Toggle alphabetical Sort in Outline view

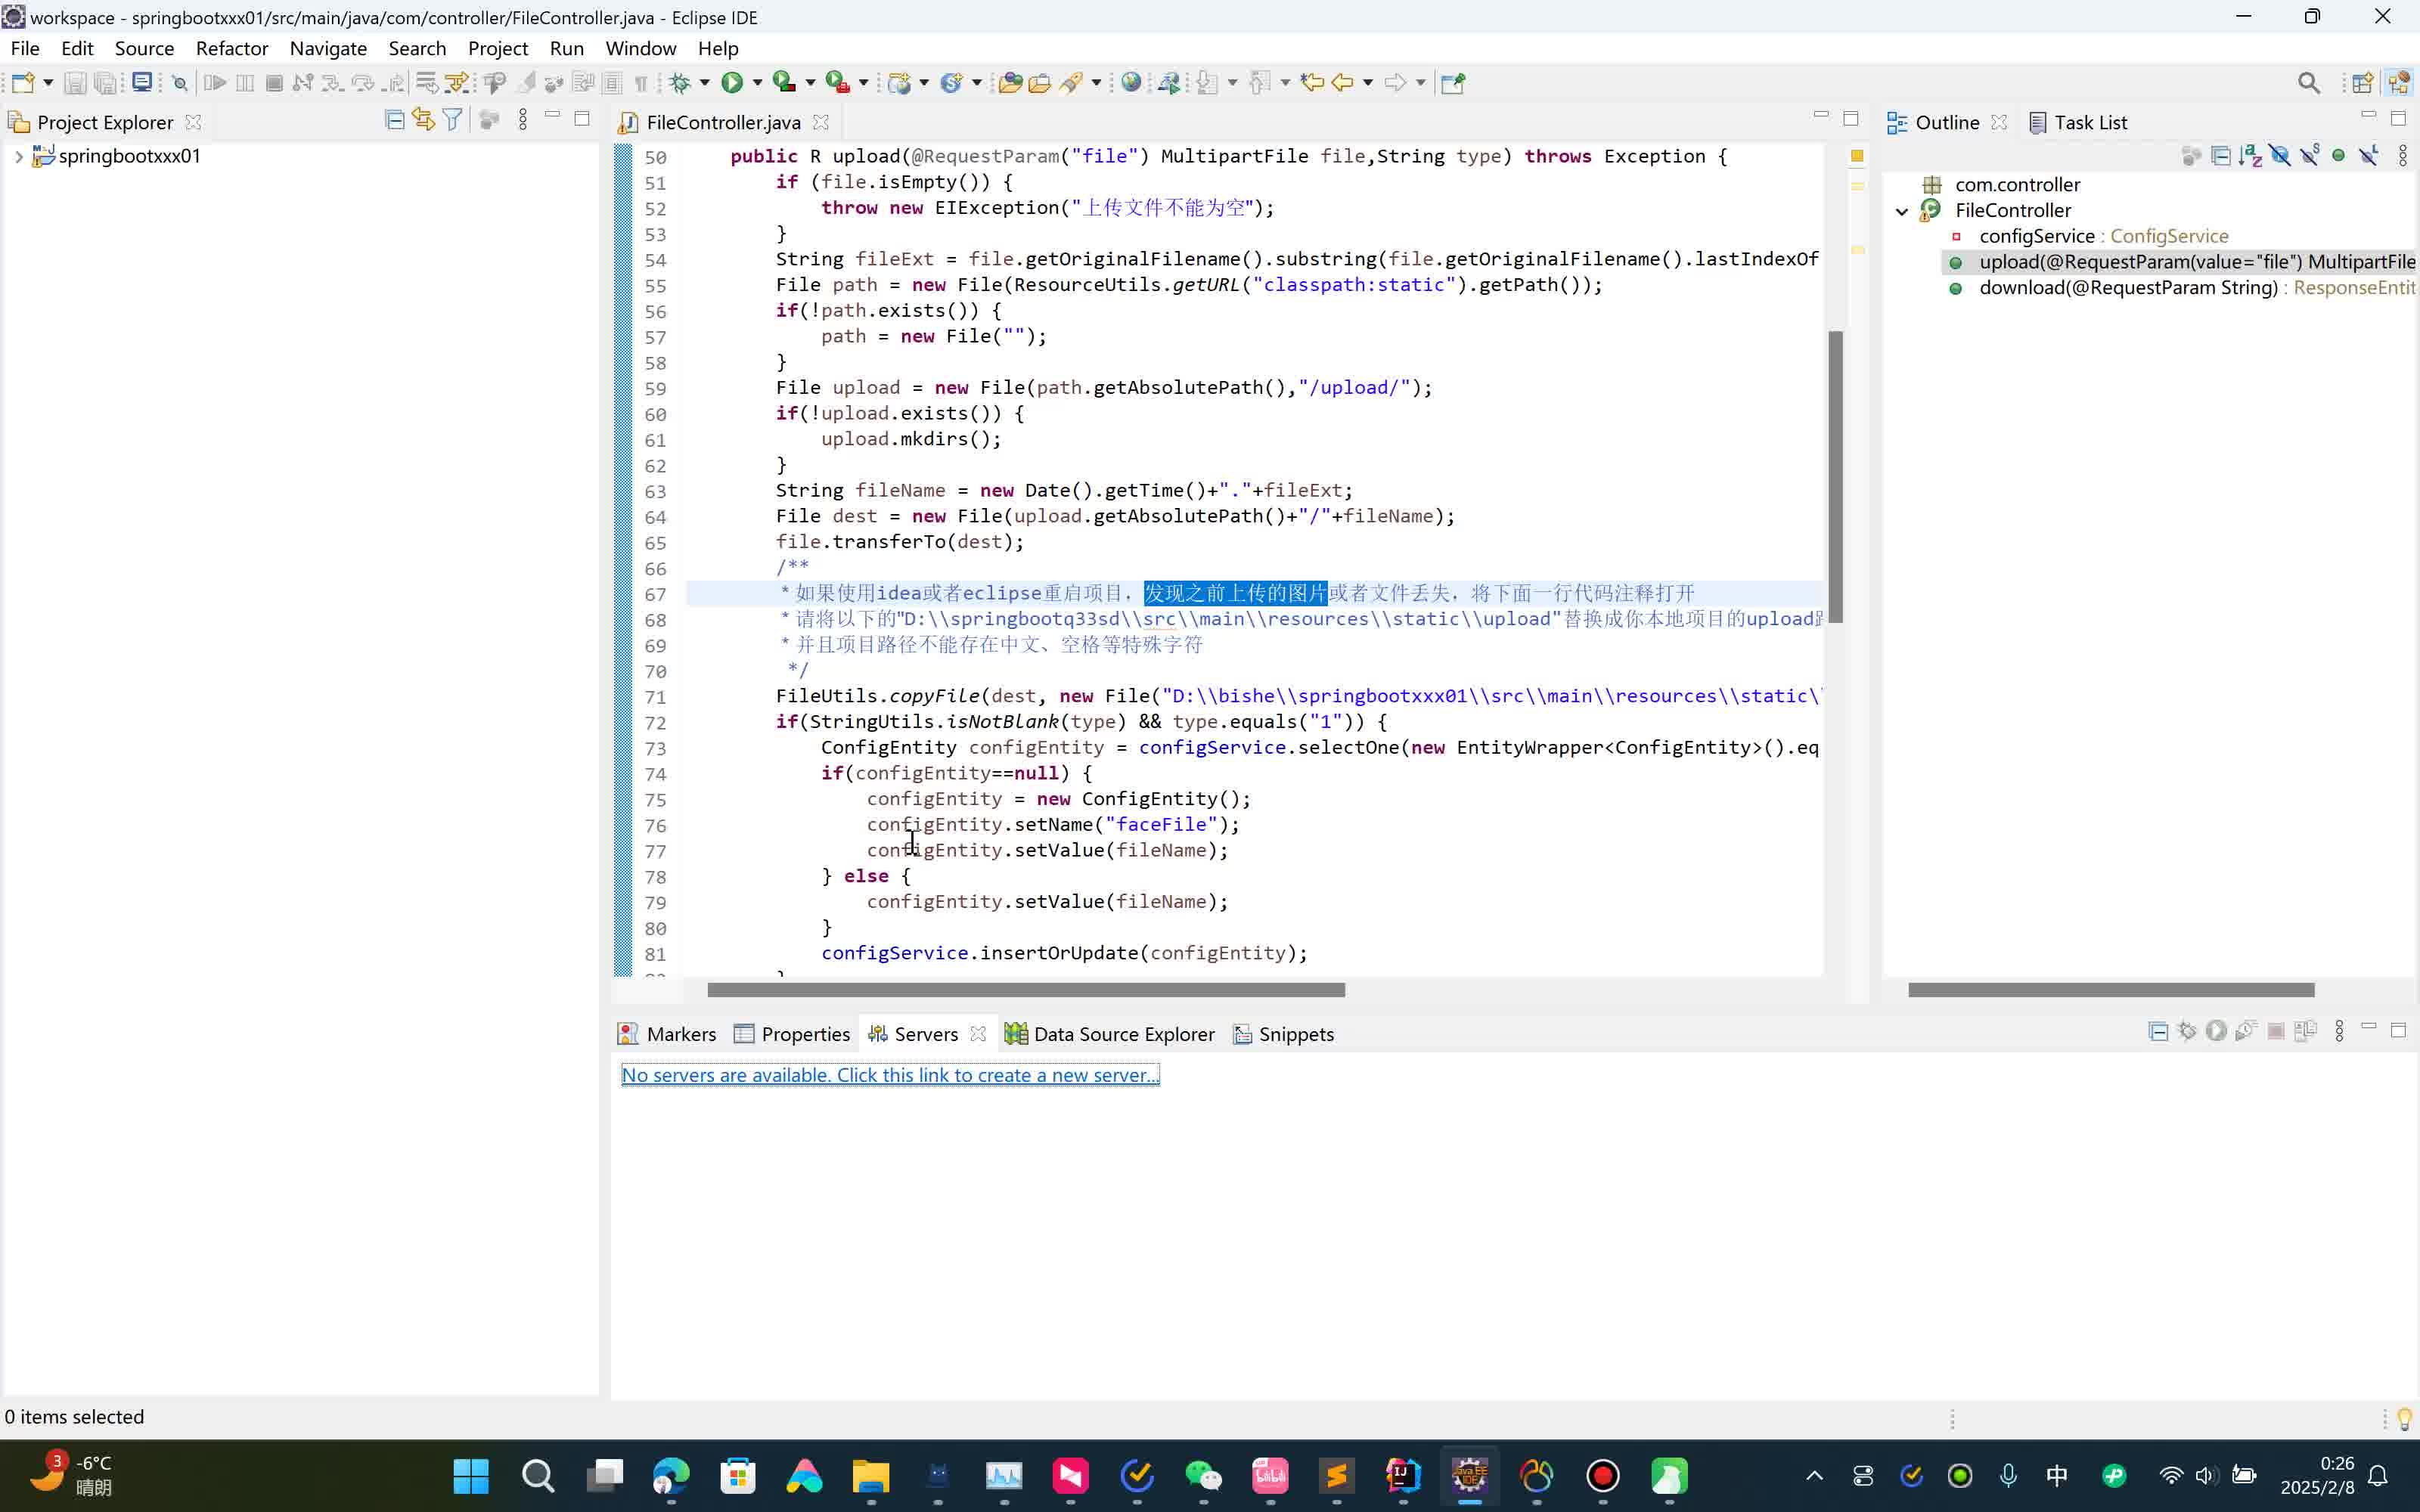click(x=2250, y=155)
